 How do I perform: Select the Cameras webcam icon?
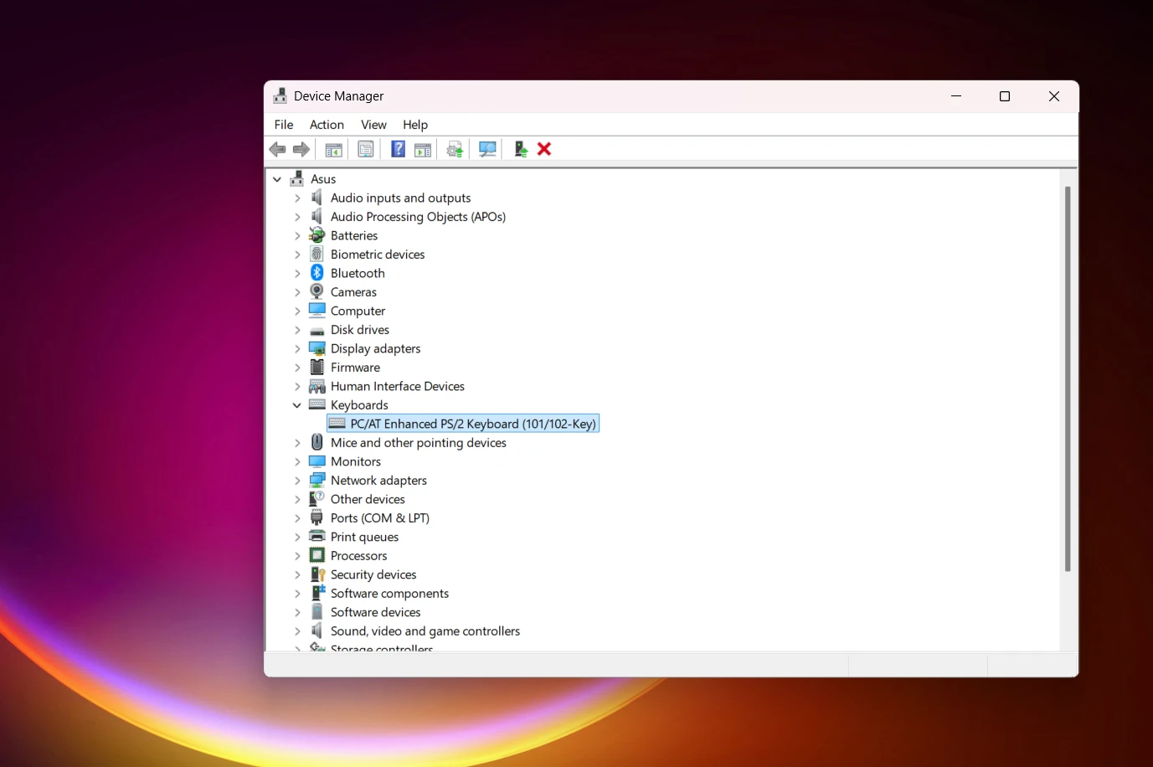[x=317, y=291]
